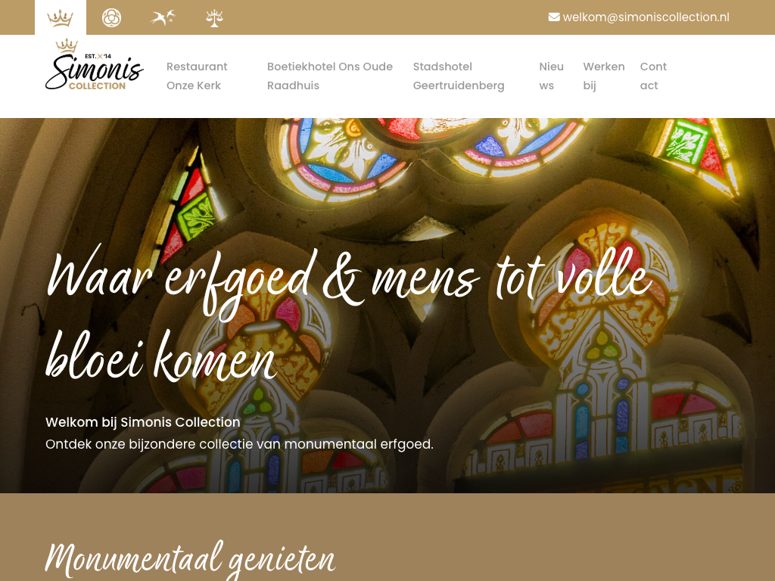Click the Simonis Collection logo
Viewport: 775px width, 581px height.
coord(95,64)
